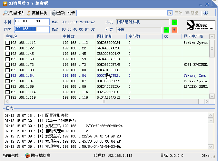Click the 扫描网络 scan network magnifier button
This screenshot has width=218, height=161.
(x=13, y=13)
